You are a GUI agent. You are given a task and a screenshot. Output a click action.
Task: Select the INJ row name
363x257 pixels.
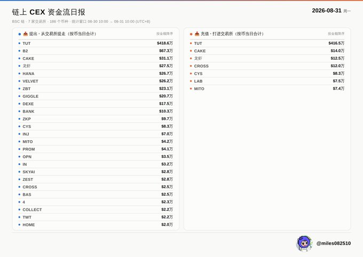click(26, 134)
